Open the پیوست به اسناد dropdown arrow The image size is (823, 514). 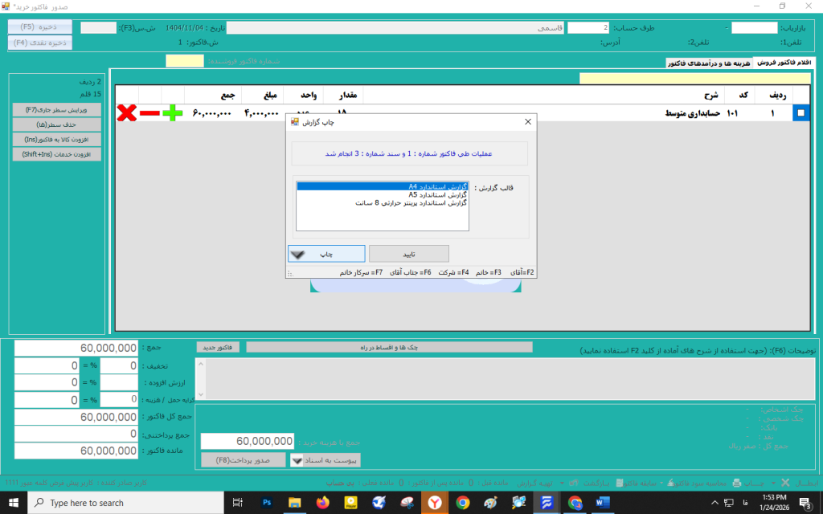coord(297,460)
